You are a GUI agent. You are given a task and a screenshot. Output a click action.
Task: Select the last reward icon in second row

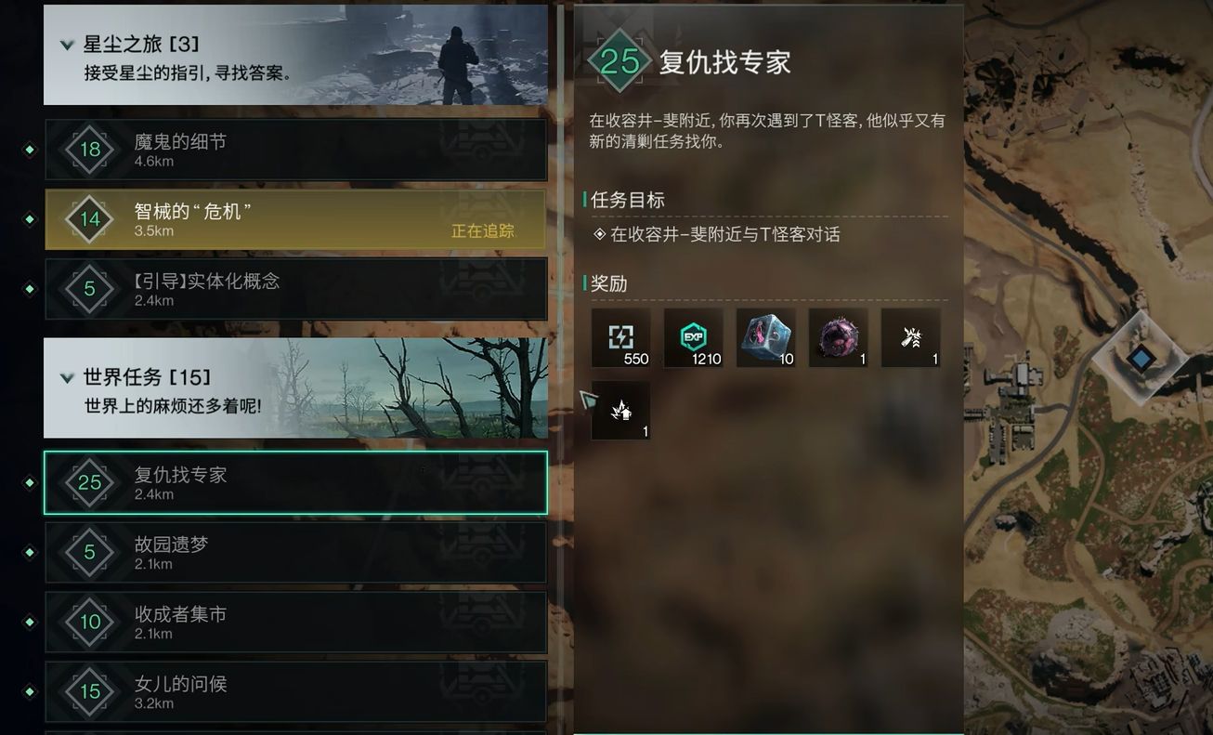621,411
